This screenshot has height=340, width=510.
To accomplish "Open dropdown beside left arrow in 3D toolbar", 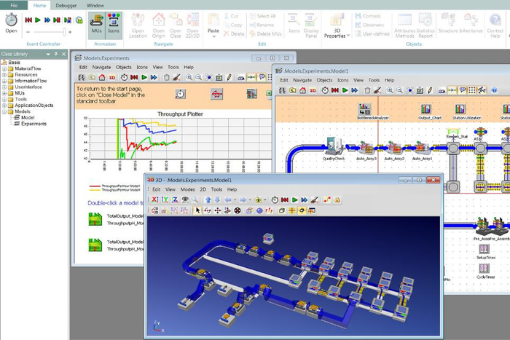I will click(x=235, y=200).
